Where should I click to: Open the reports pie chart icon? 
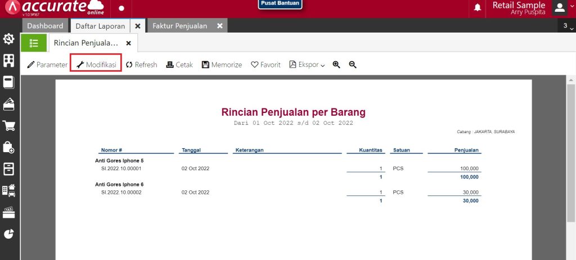pos(9,234)
